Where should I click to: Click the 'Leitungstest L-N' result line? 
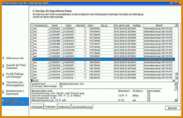(x=43, y=98)
